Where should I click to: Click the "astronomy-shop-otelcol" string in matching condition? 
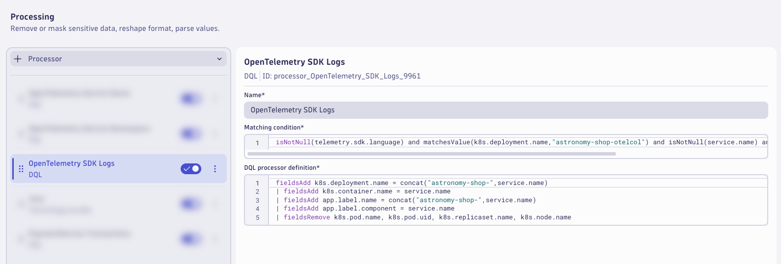point(598,142)
